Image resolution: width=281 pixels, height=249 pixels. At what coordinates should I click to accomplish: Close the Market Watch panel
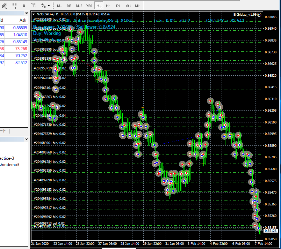tap(27, 13)
